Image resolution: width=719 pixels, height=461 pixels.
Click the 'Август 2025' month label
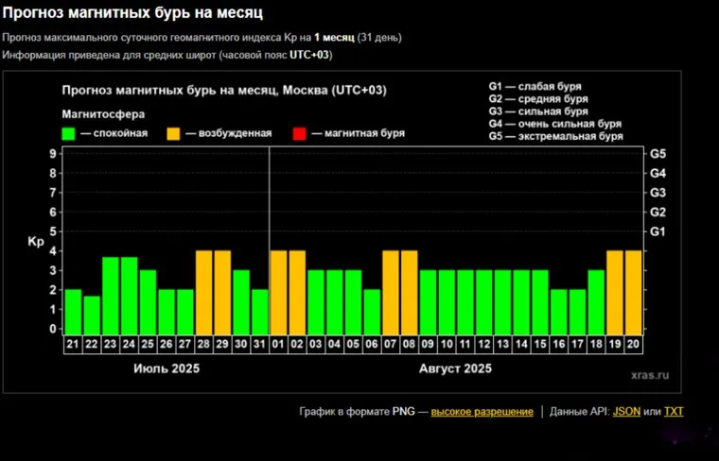(455, 368)
